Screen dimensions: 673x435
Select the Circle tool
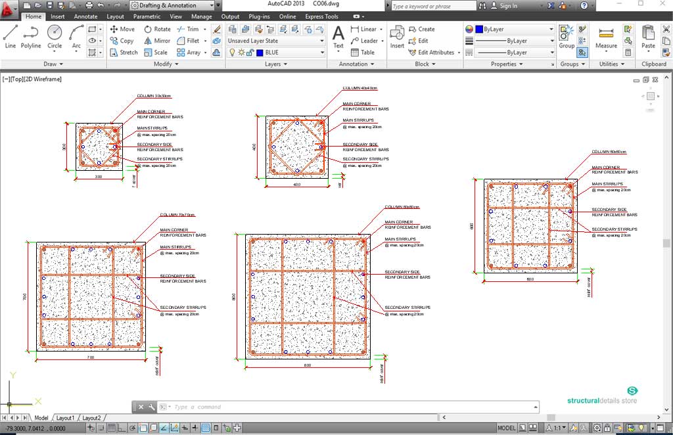55,34
